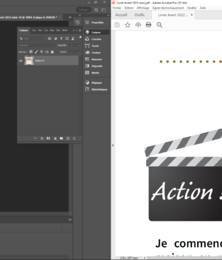Create a new layer group folder
The image size is (222, 260).
tap(61, 138)
